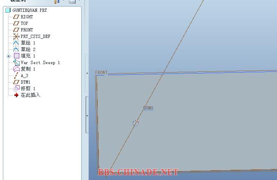The height and width of the screenshot is (180, 277).
Task: Select 填充 1 in the model tree
Action: pos(28,56)
